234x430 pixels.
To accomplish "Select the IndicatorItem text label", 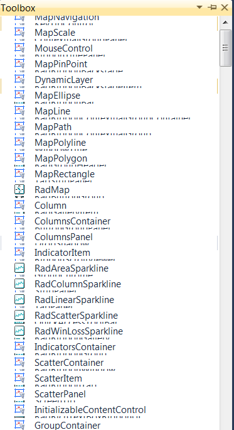I will [x=62, y=253].
